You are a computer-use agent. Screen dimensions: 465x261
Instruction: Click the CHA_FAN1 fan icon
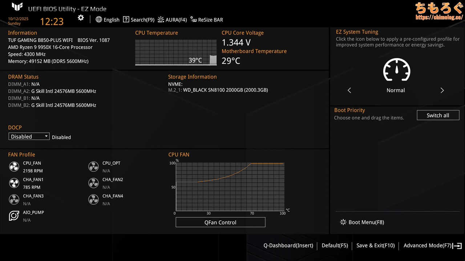pyautogui.click(x=14, y=183)
